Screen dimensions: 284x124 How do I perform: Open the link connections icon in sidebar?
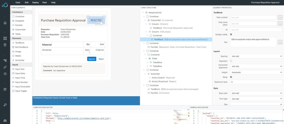pos(5,67)
